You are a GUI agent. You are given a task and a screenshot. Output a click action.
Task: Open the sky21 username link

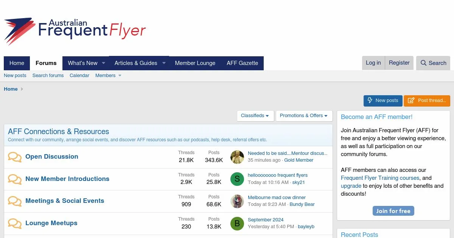pyautogui.click(x=299, y=182)
